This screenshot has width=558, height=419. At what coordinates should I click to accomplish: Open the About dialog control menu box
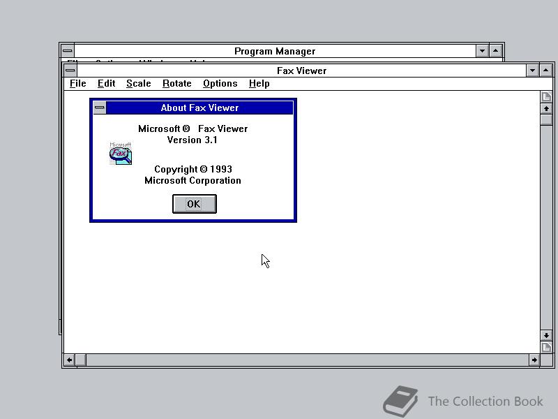(100, 108)
